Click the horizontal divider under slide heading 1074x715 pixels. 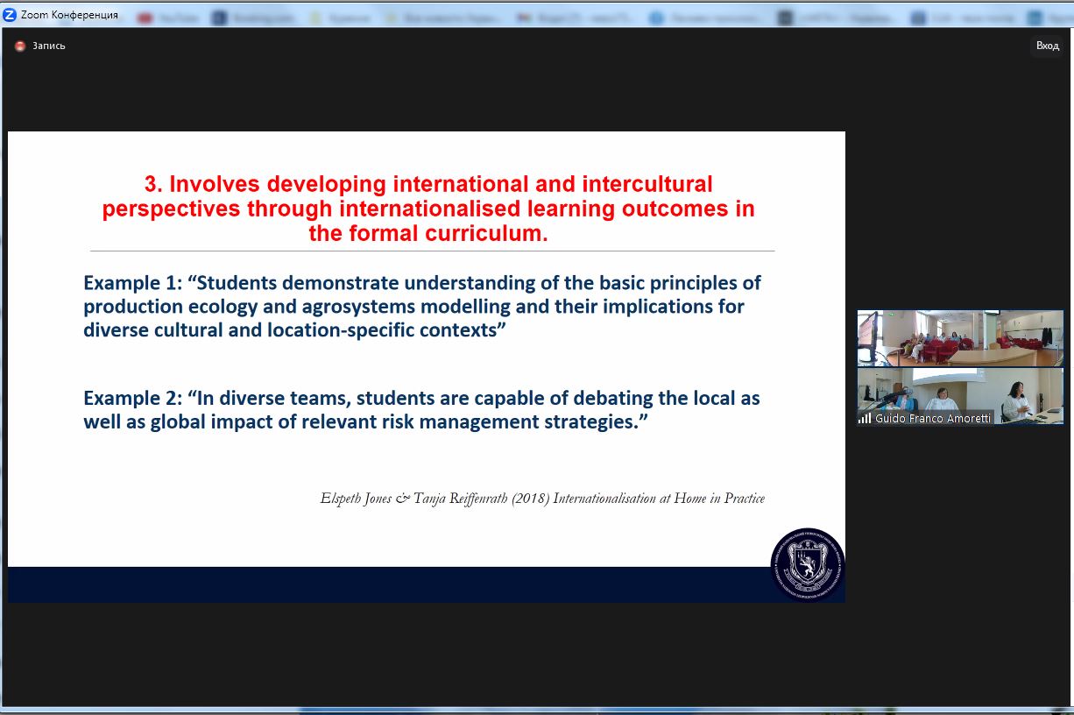(432, 251)
